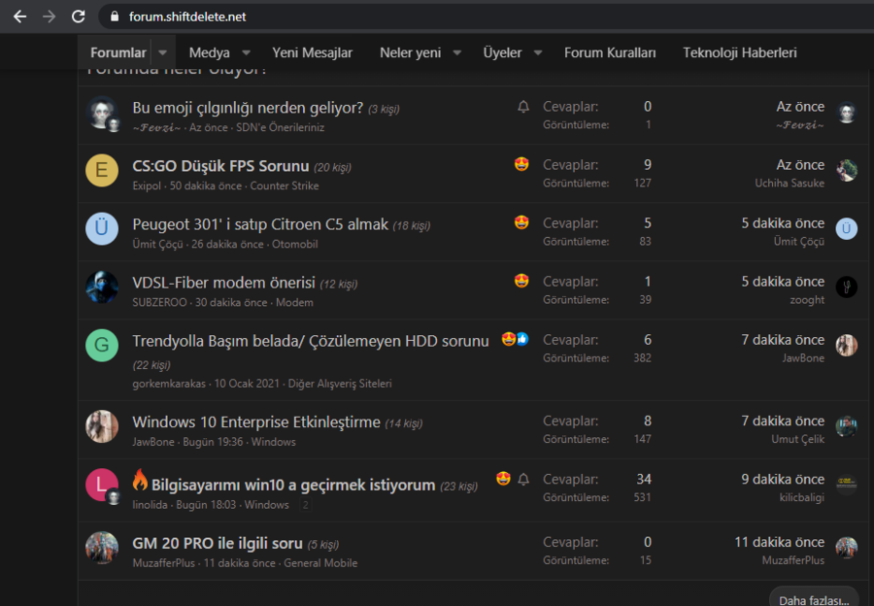Open the General Mobile forum link
The width and height of the screenshot is (874, 606).
(320, 563)
